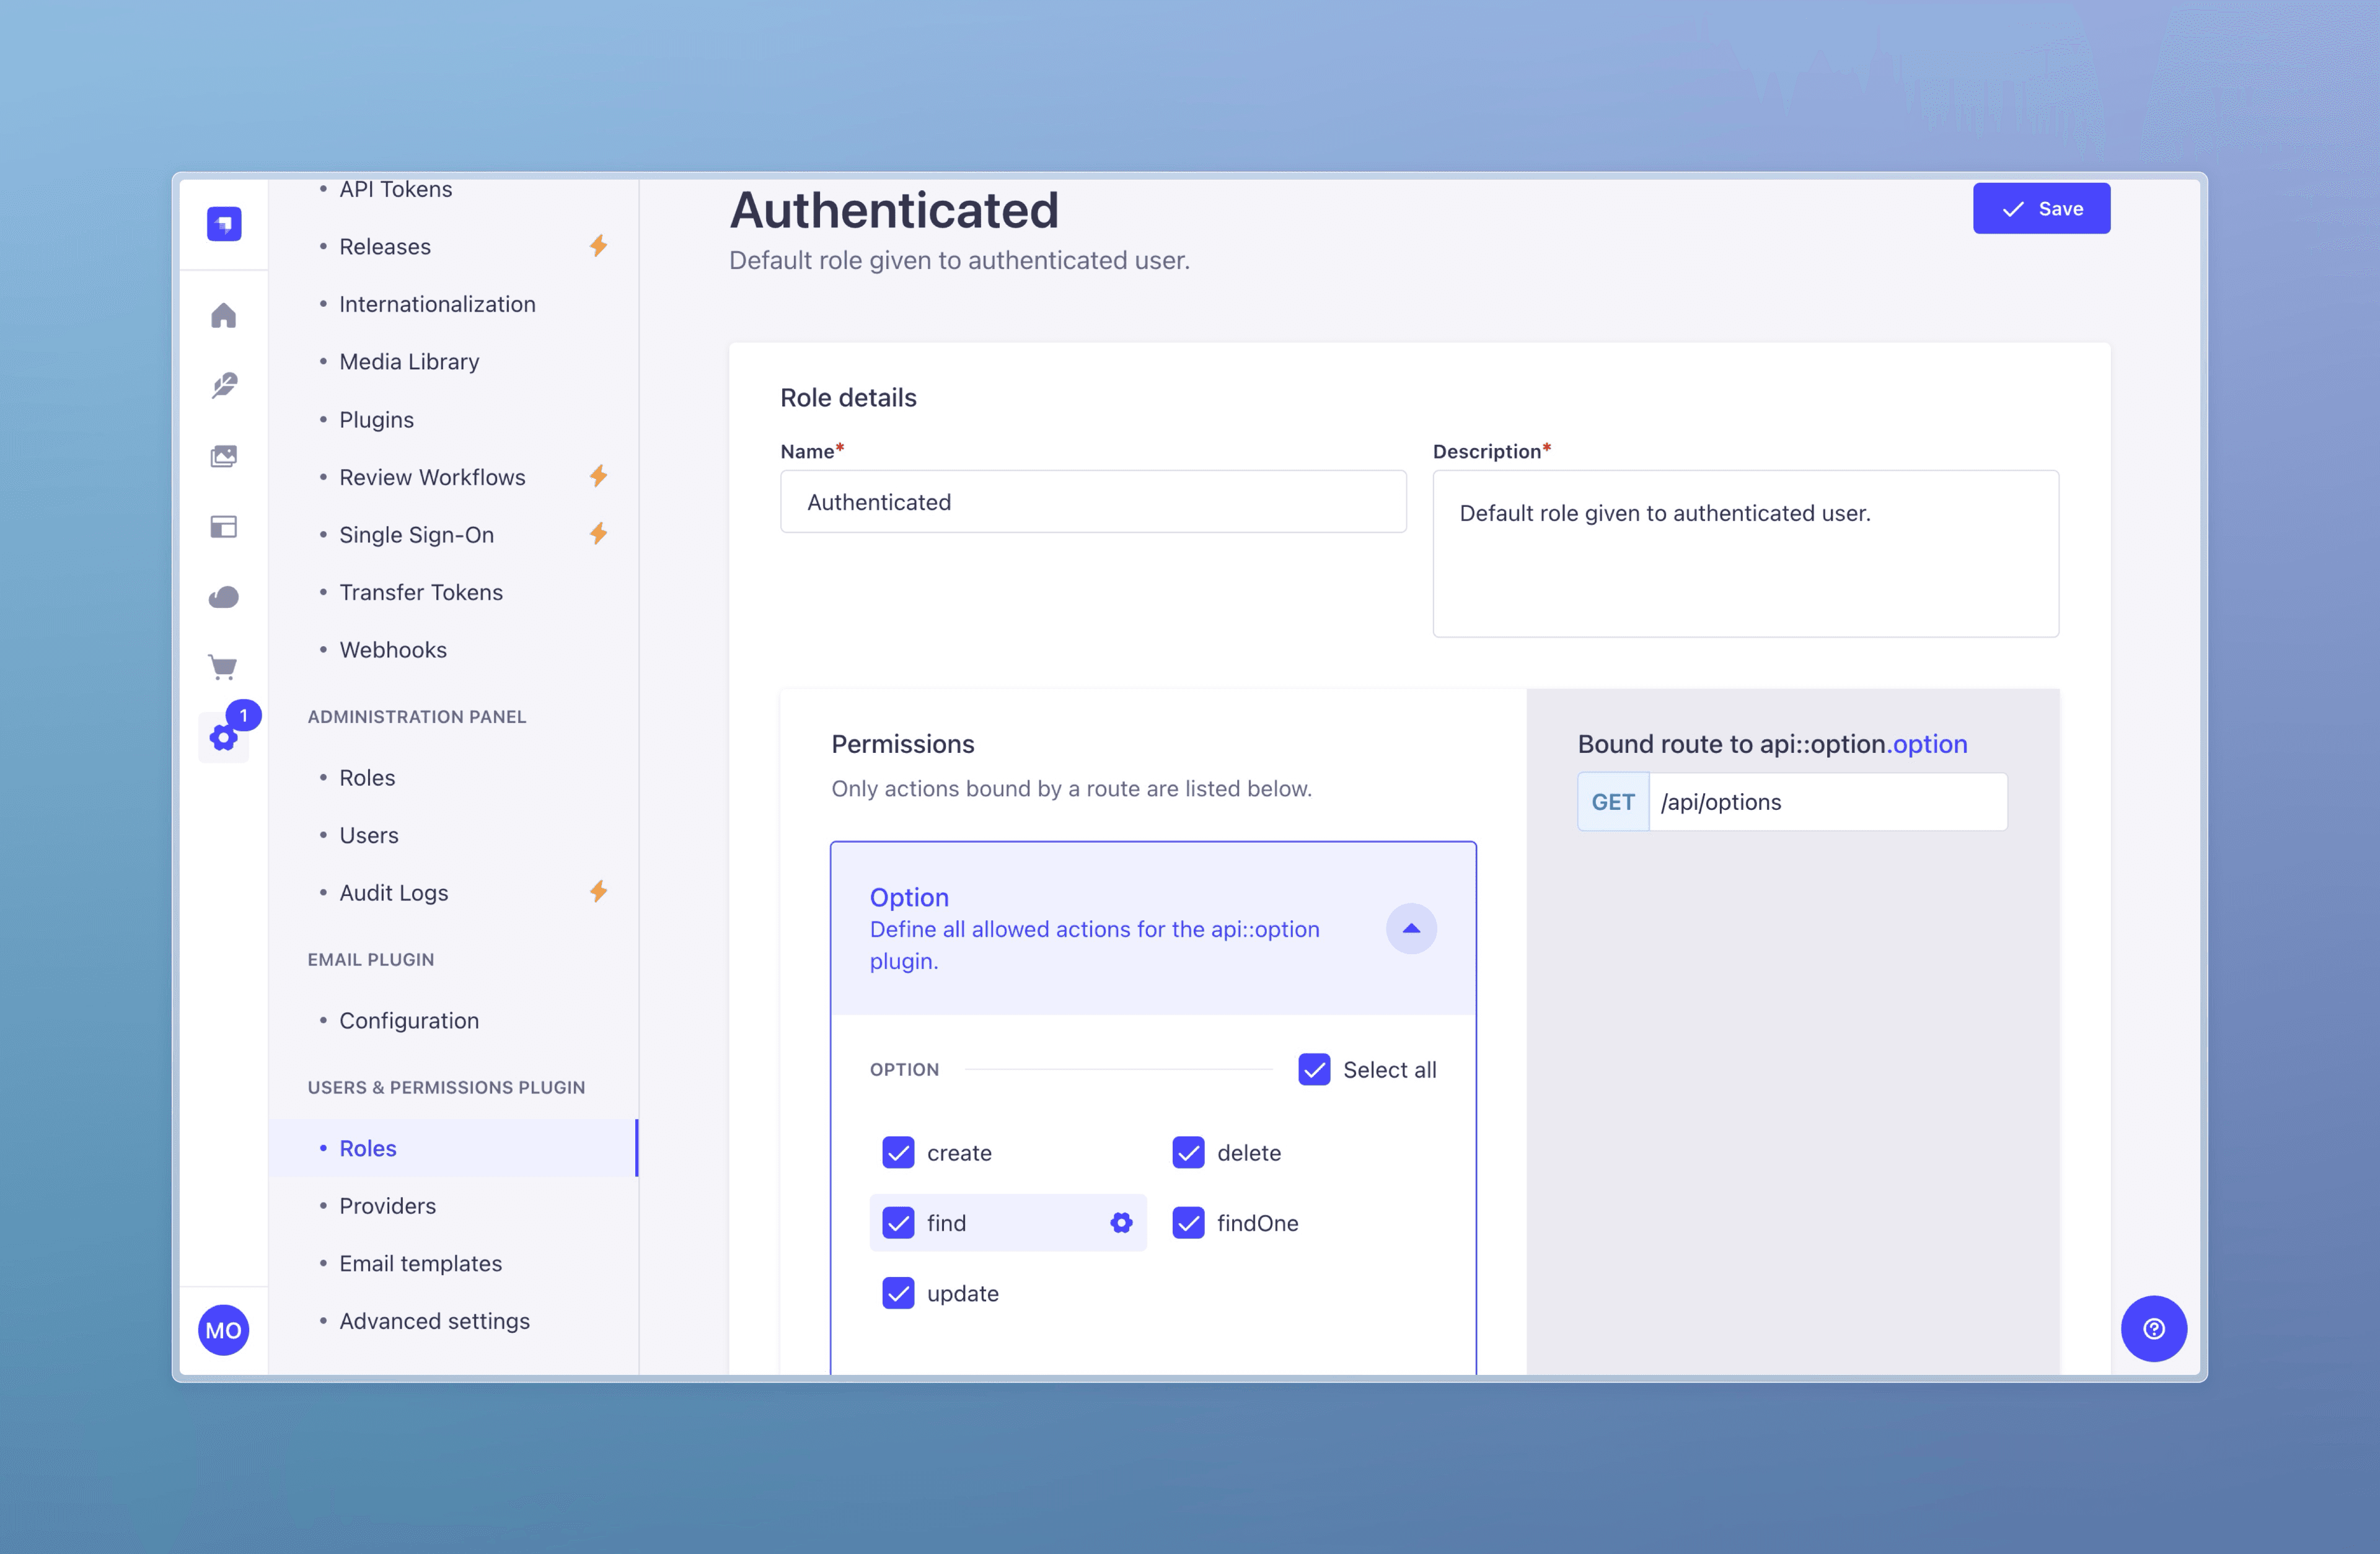Uncheck the Select all checkbox
2380x1554 pixels.
(1314, 1069)
